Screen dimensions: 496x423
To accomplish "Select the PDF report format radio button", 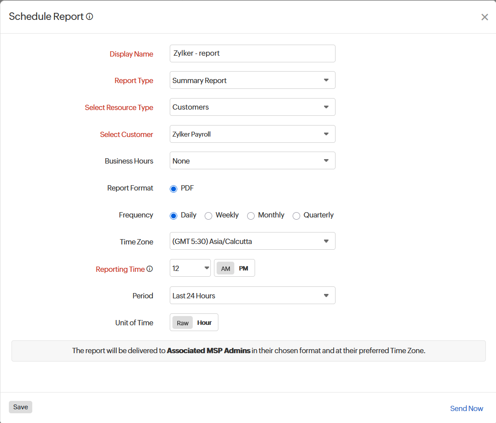I will 173,188.
